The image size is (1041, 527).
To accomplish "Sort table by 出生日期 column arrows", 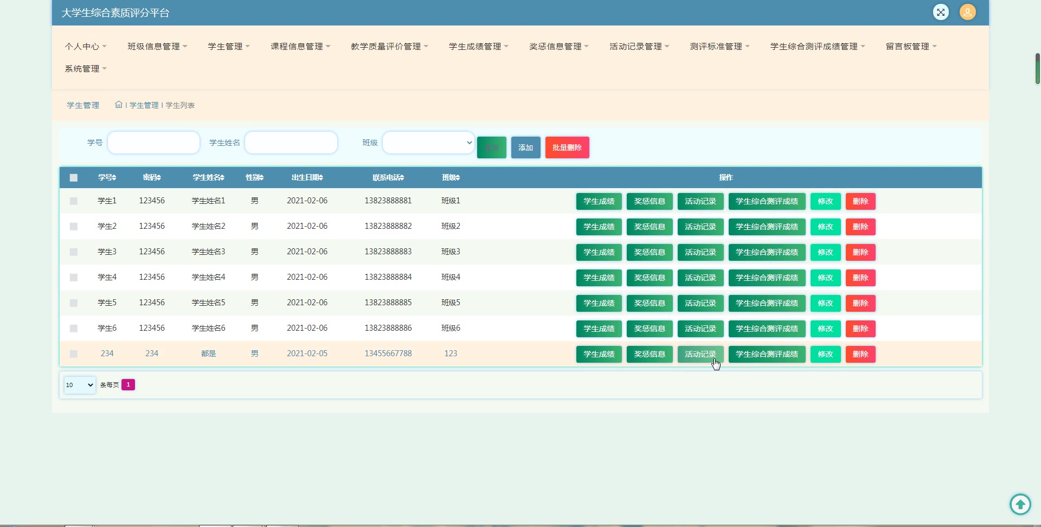I will (320, 178).
